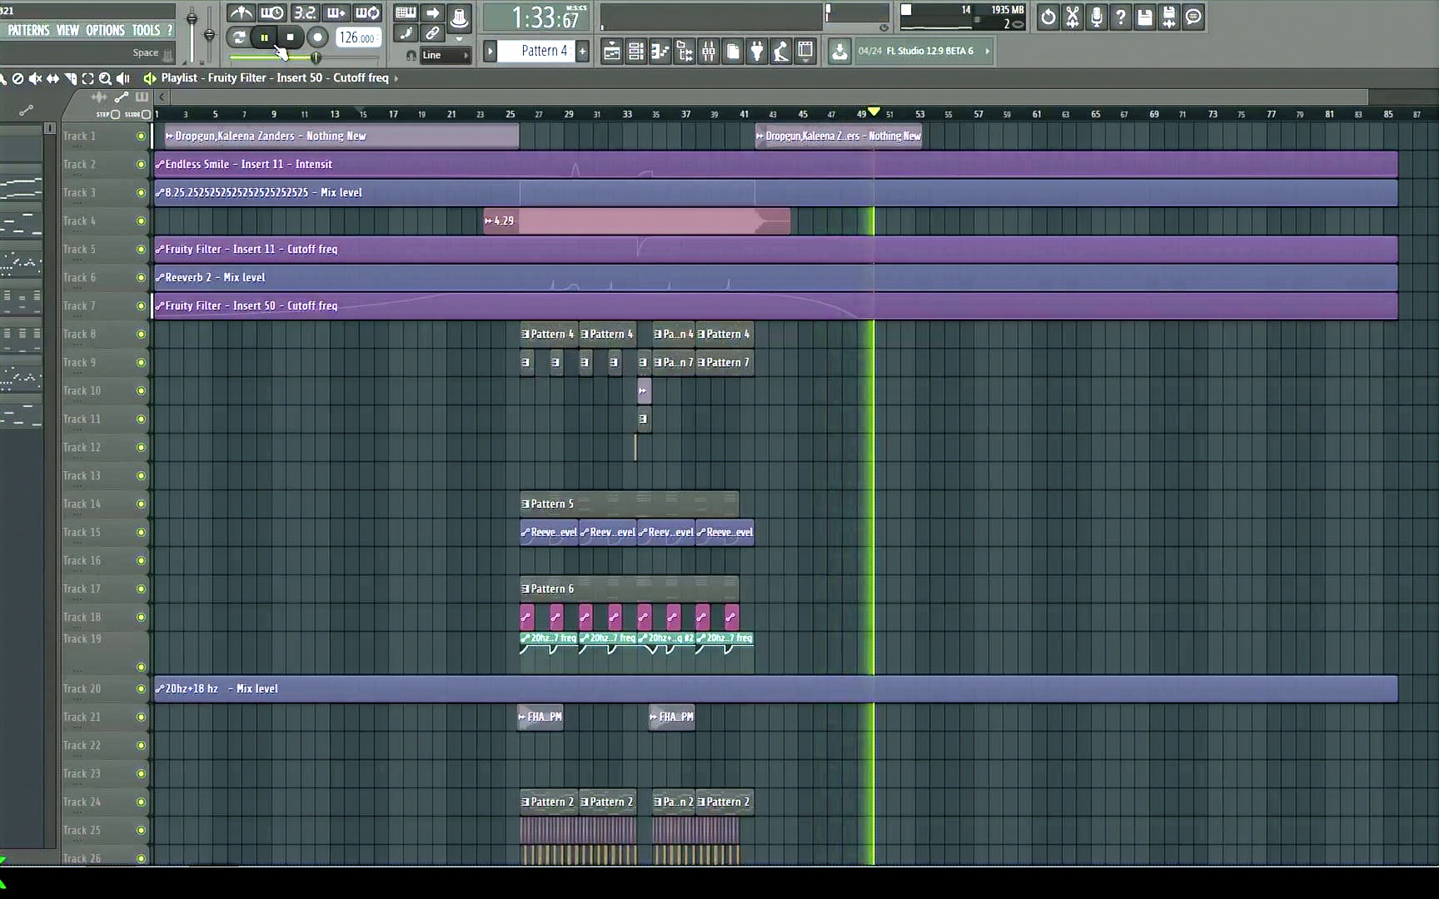This screenshot has height=899, width=1439.
Task: Pause playback with the pause button
Action: coord(264,37)
